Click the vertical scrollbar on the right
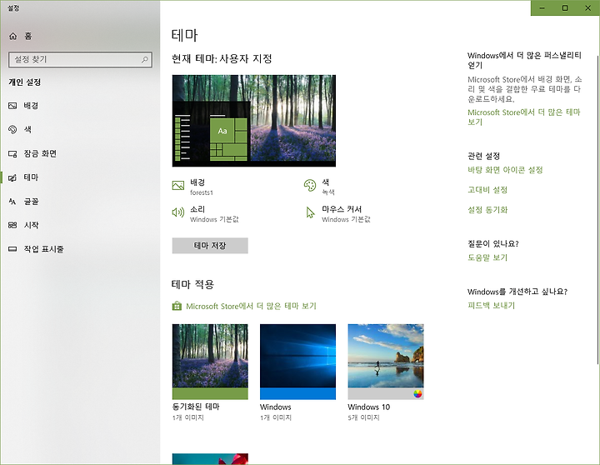 point(597,210)
